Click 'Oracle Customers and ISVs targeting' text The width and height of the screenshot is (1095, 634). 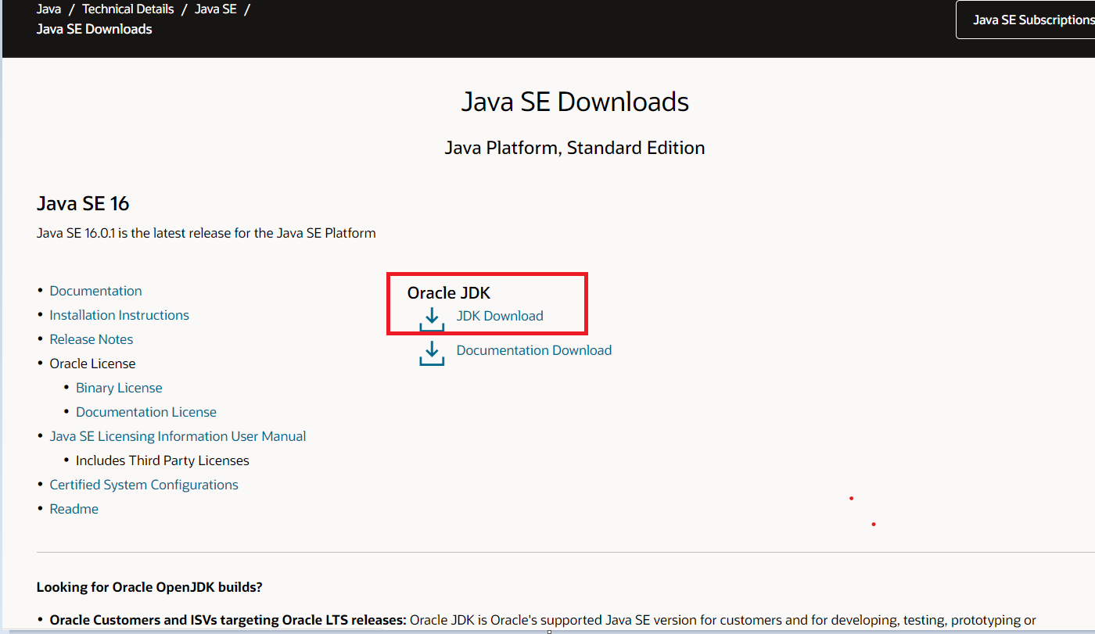tap(228, 621)
